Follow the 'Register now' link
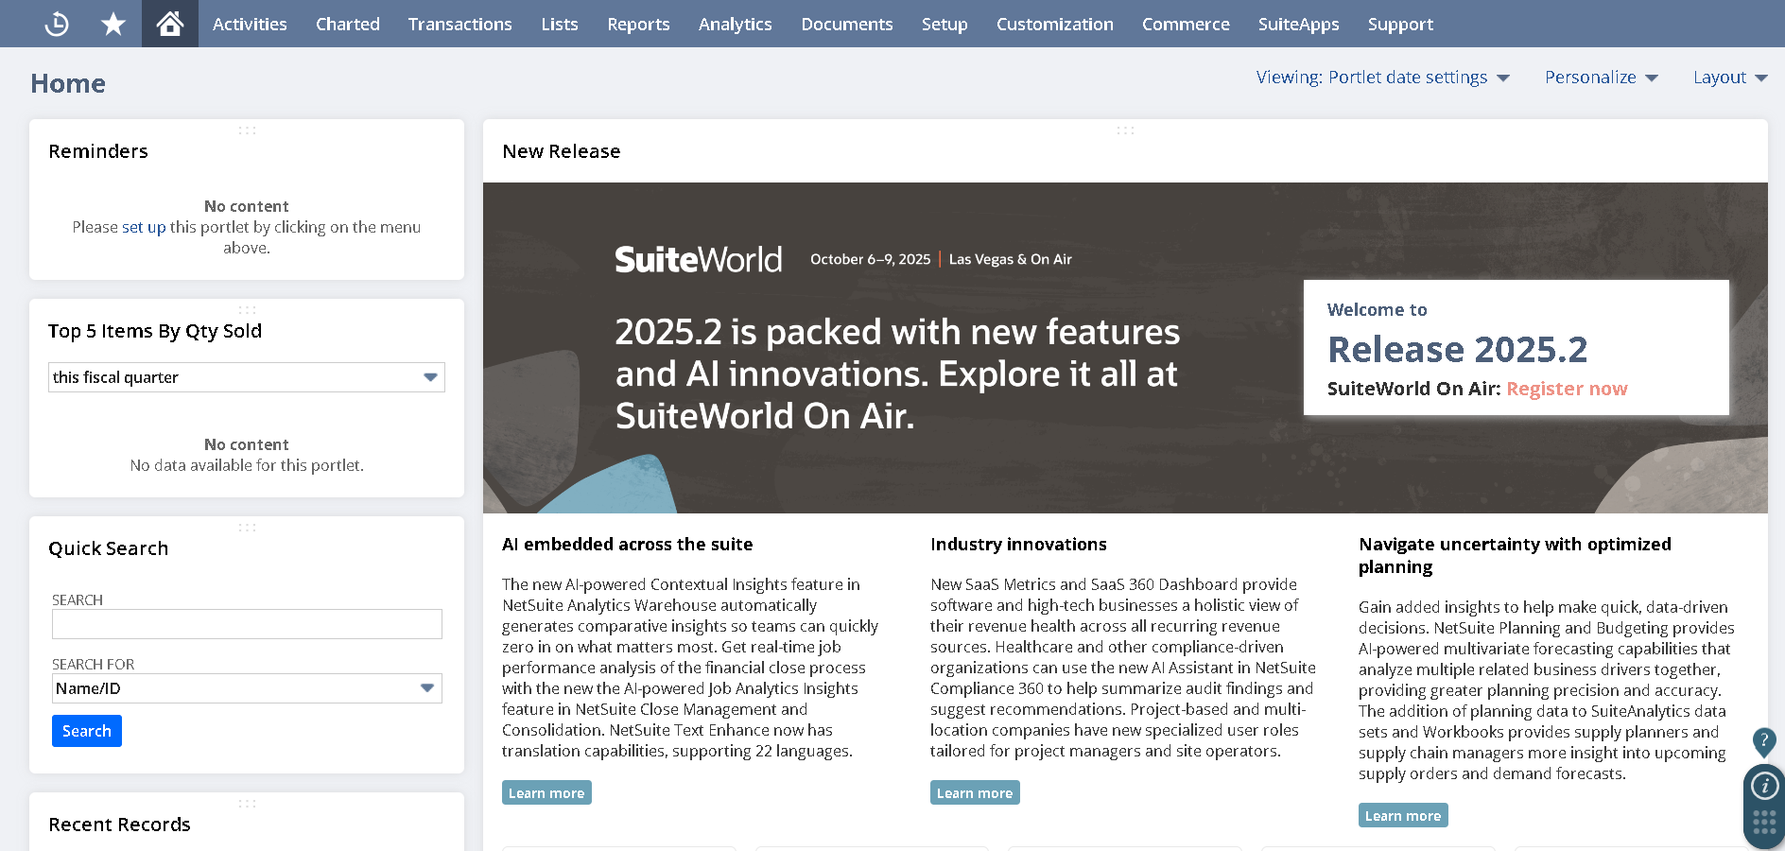This screenshot has width=1785, height=851. point(1566,389)
